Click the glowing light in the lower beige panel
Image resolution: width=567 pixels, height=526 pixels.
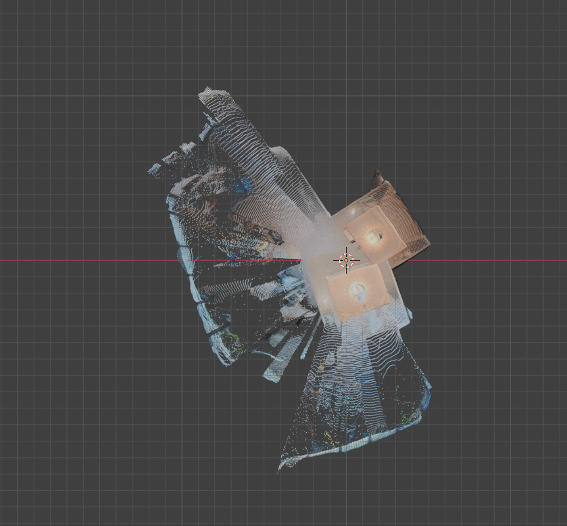358,291
